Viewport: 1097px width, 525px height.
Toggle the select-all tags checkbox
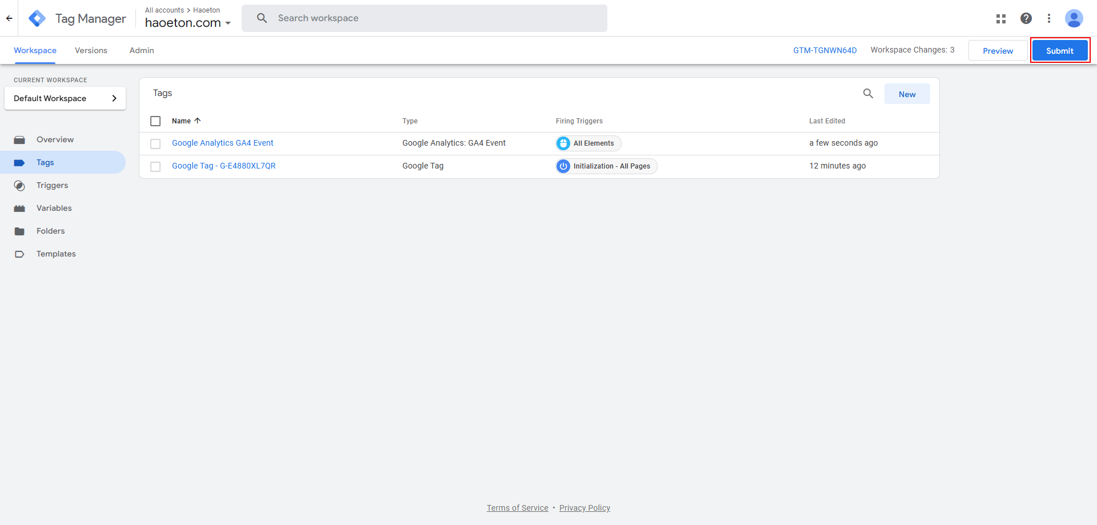pyautogui.click(x=155, y=121)
